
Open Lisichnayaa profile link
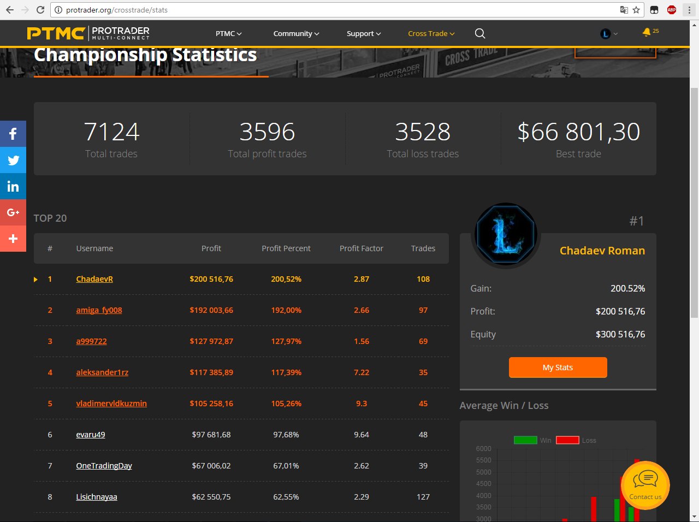click(x=97, y=497)
